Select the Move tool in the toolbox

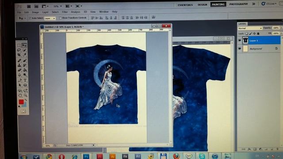click(x=25, y=45)
